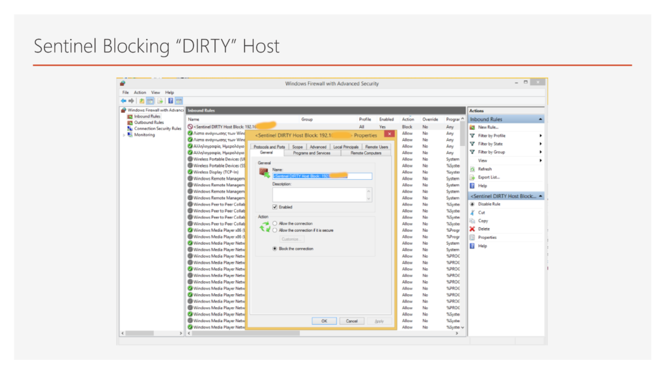The image size is (665, 374).
Task: Click the Disable Rule icon
Action: coord(473,204)
